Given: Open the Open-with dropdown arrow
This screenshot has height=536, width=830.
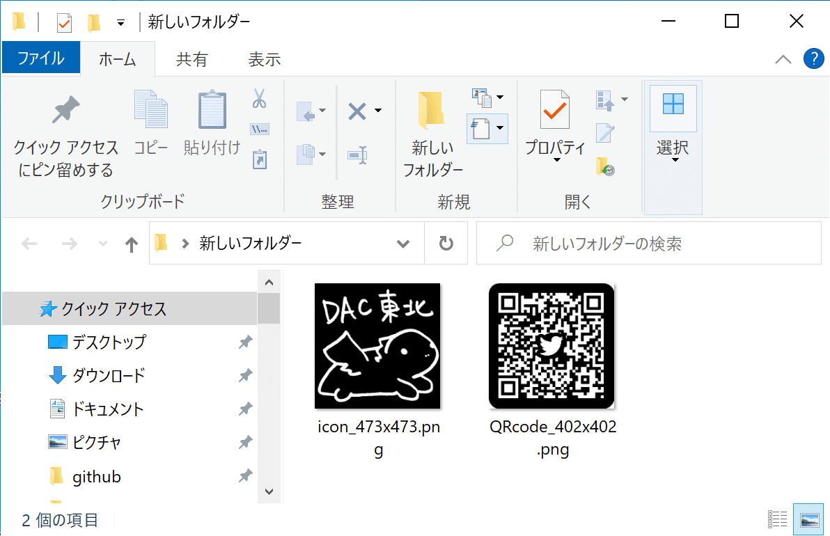Looking at the screenshot, I should click(x=625, y=99).
